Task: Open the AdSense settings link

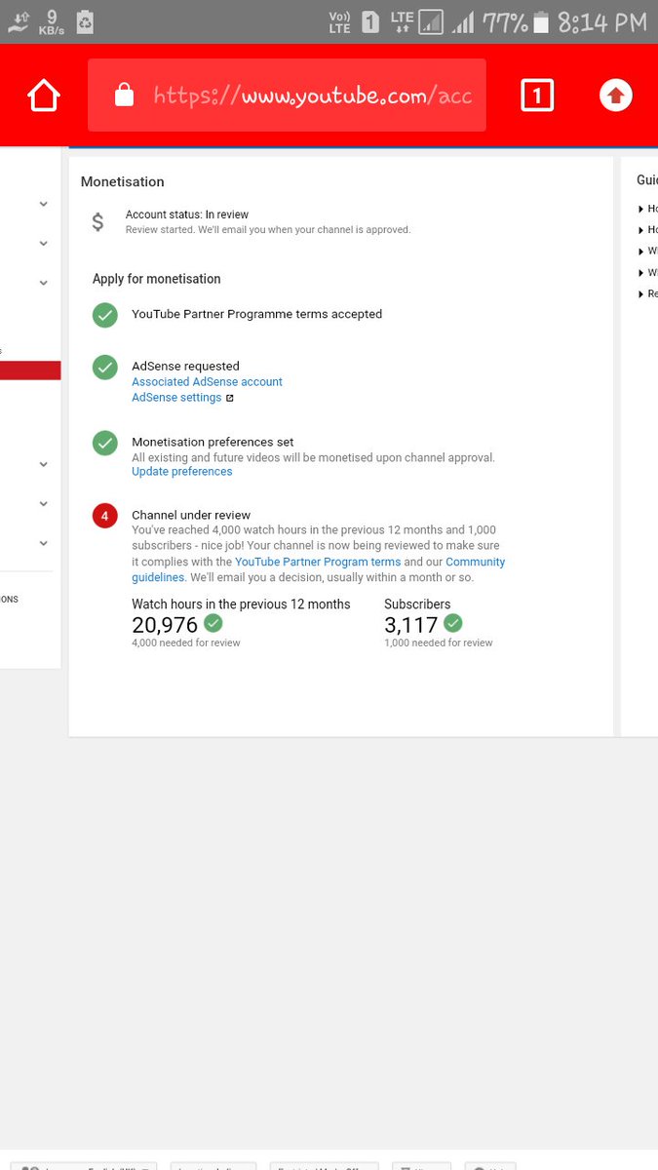Action: point(176,398)
